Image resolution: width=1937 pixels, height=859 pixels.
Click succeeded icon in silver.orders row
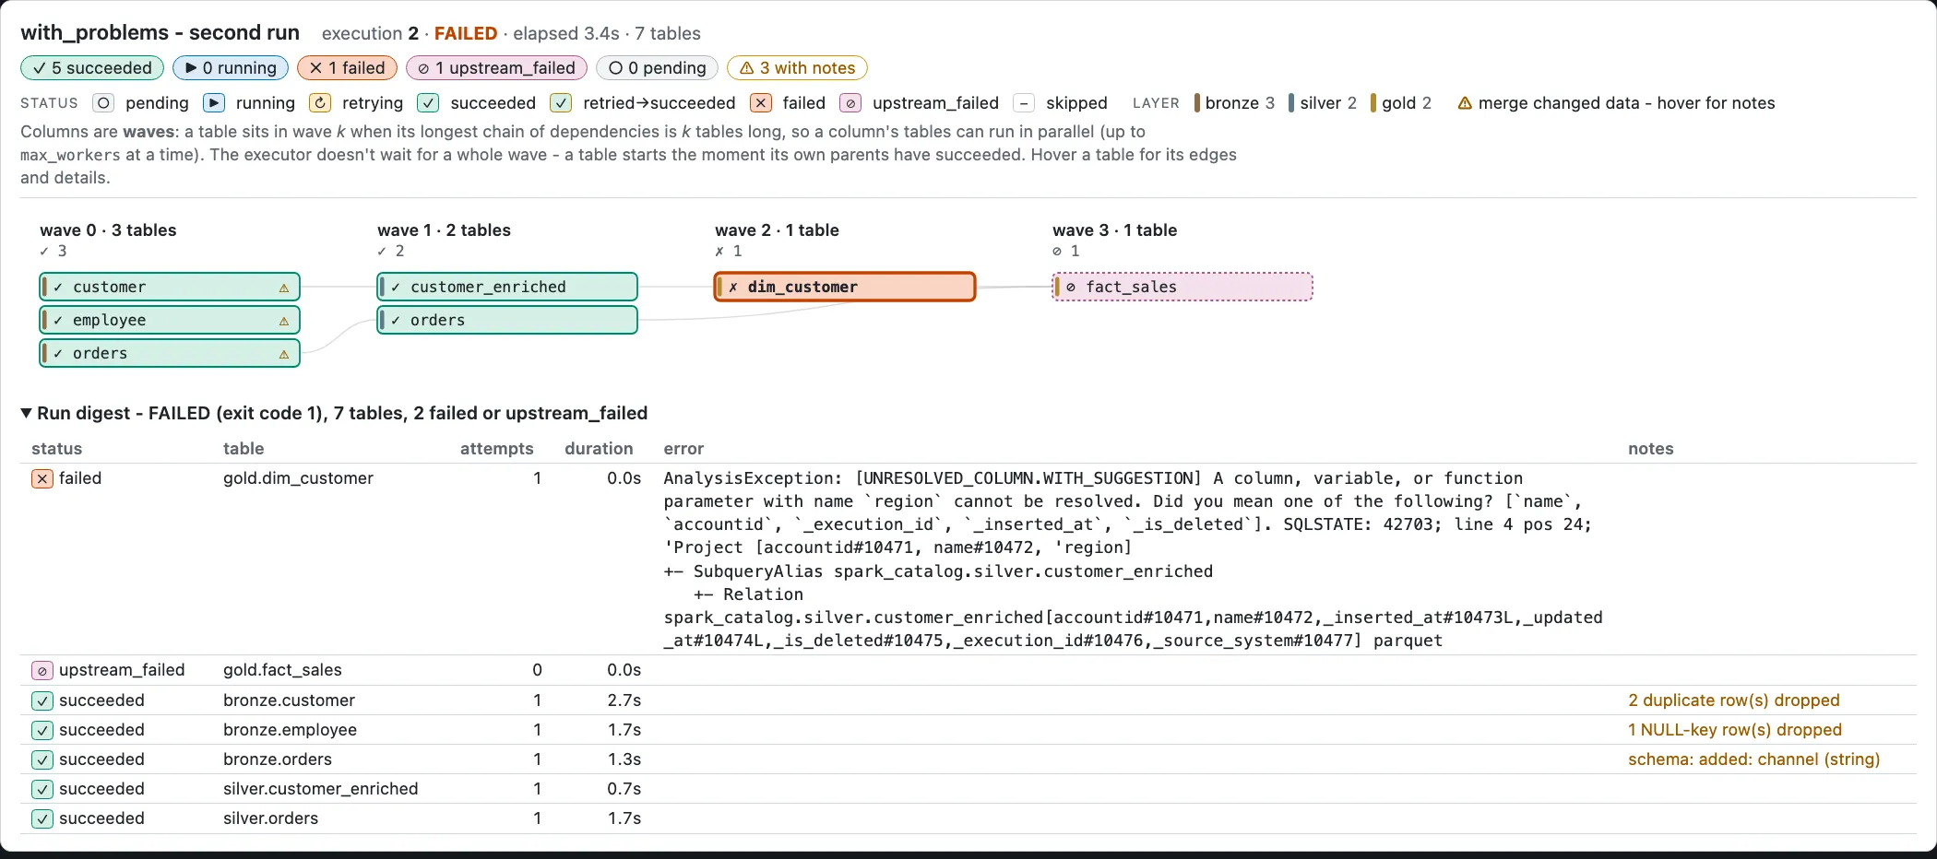click(x=42, y=818)
